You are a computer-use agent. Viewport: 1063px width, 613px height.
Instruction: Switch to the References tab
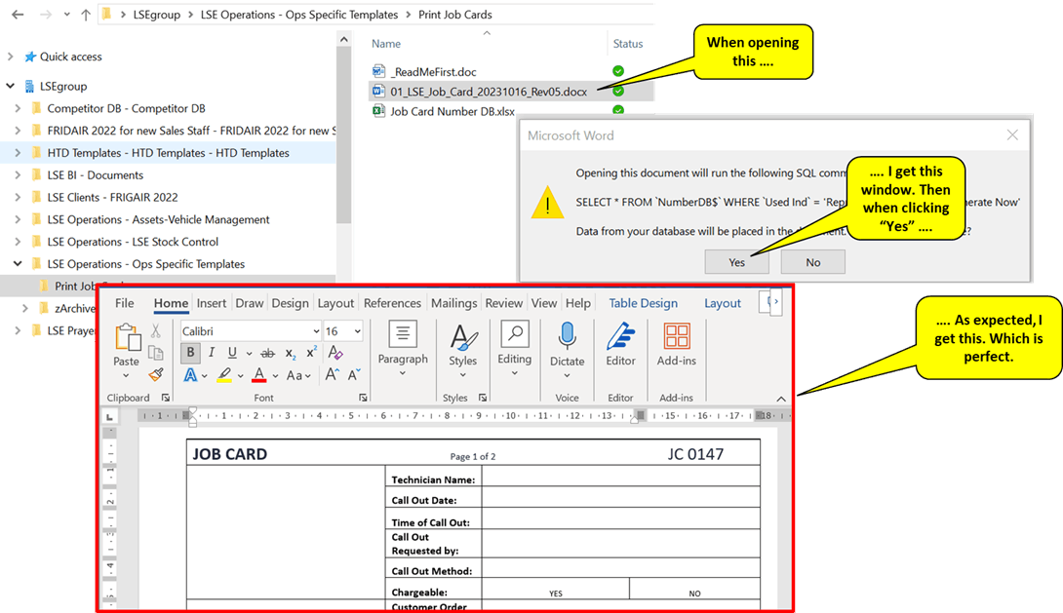[x=392, y=303]
